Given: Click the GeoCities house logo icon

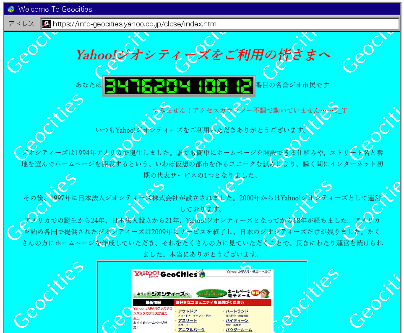Looking at the screenshot, I should point(202,274).
